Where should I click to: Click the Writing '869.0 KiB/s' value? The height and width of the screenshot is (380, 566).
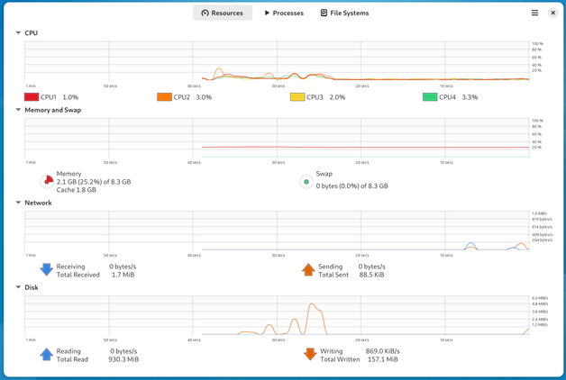[383, 351]
